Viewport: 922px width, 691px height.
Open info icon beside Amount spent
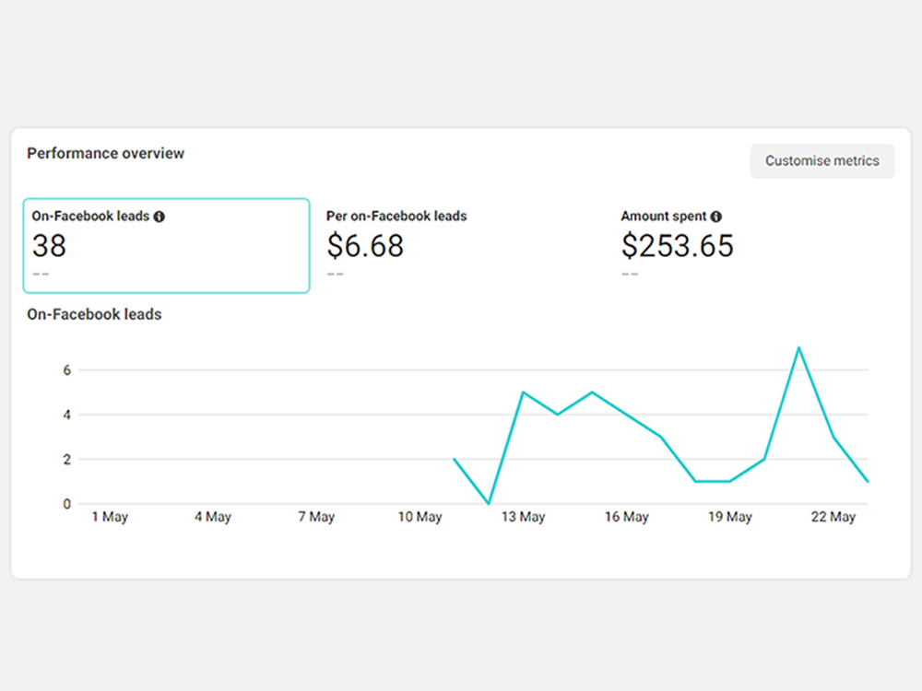click(715, 217)
